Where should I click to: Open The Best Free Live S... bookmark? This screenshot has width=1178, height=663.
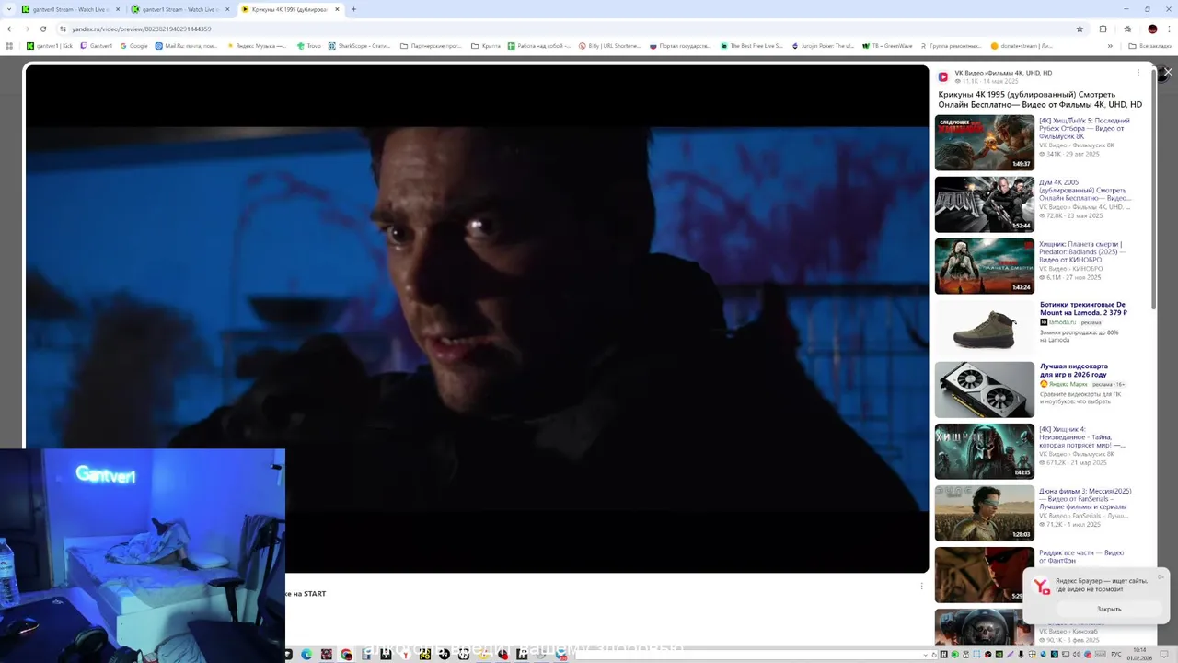click(752, 45)
